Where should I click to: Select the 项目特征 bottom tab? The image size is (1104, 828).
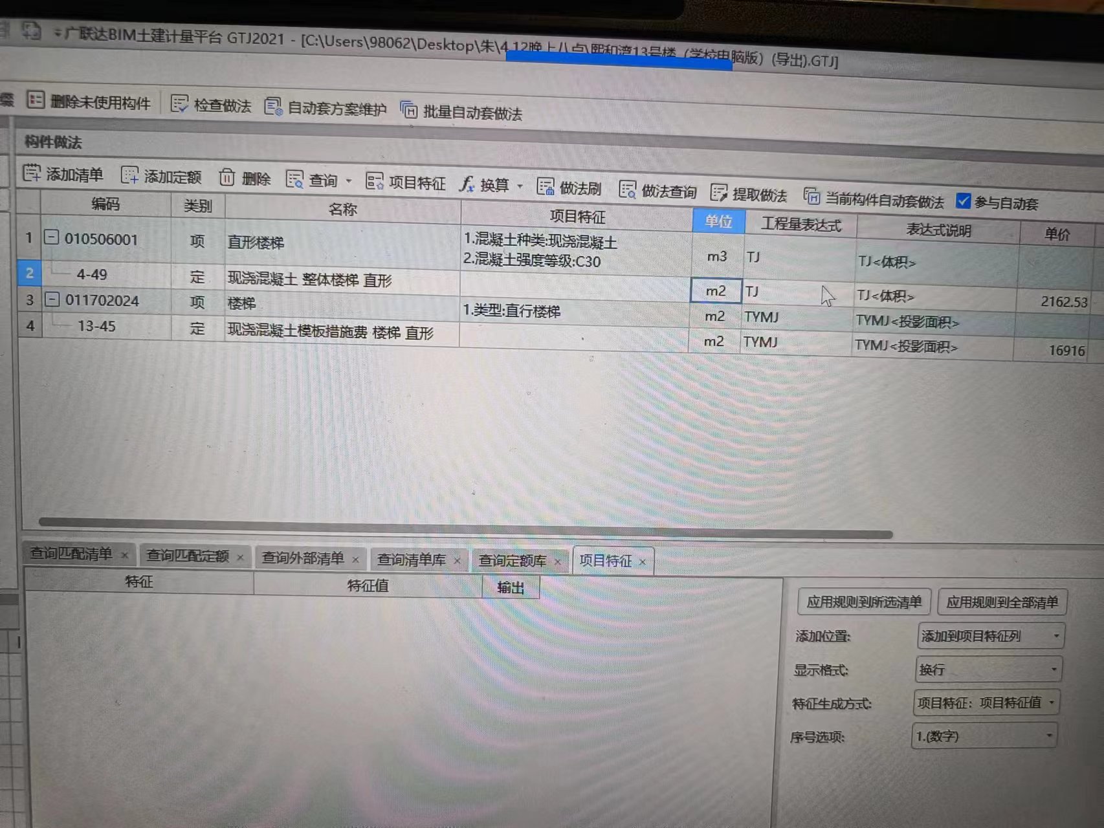605,561
